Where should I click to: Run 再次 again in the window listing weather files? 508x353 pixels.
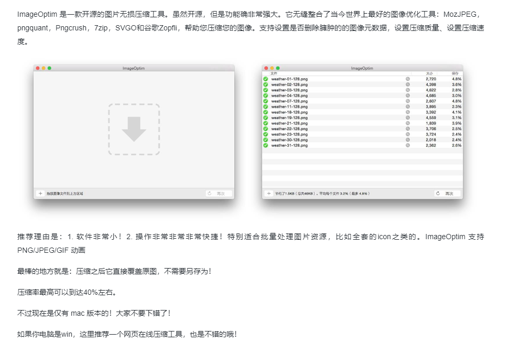click(x=447, y=194)
